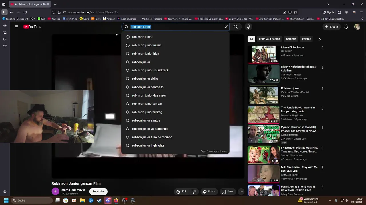
Task: Open the YouTube guide hamburger menu
Action: (x=17, y=27)
